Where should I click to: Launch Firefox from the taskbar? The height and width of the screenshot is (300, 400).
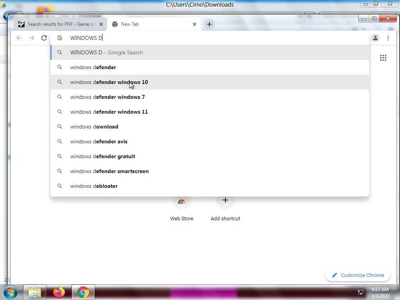point(59,292)
